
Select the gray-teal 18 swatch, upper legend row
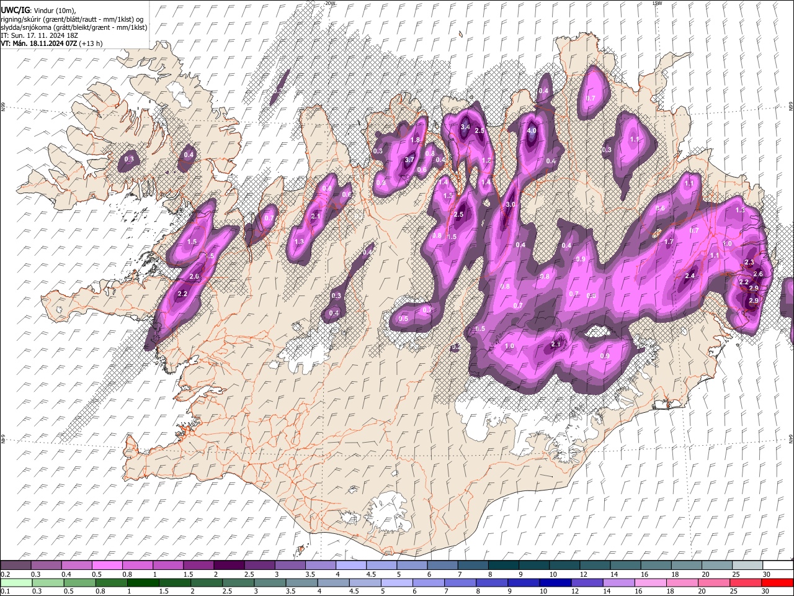(x=687, y=566)
